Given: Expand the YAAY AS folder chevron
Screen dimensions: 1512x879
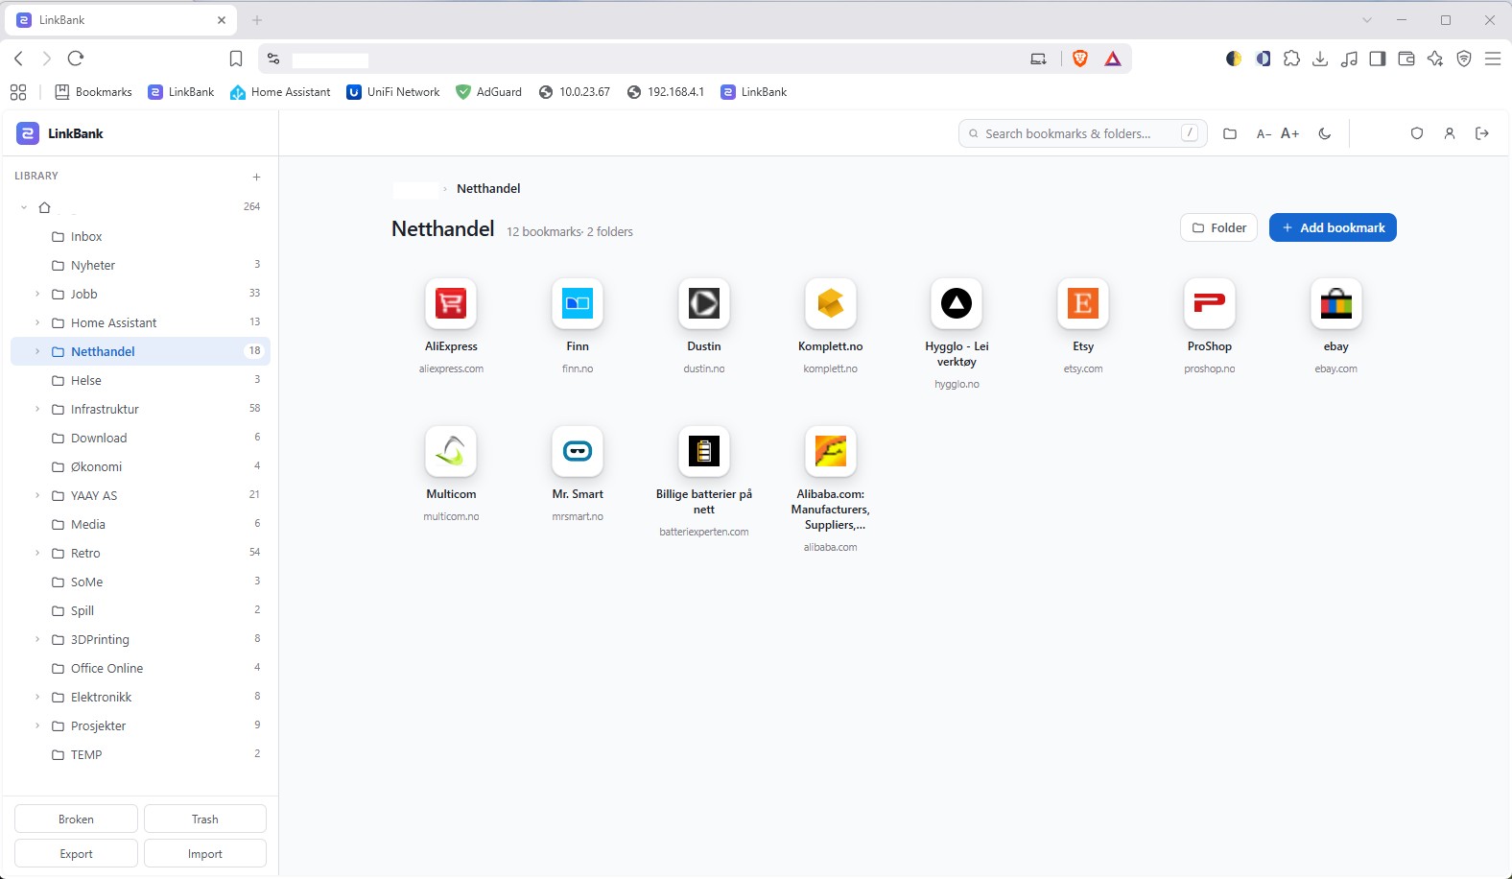Looking at the screenshot, I should 37,495.
